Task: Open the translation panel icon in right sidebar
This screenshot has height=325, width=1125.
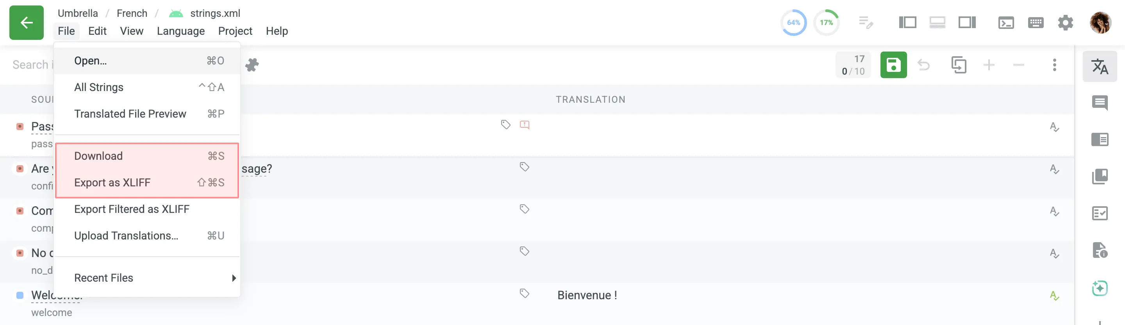Action: click(x=1099, y=66)
